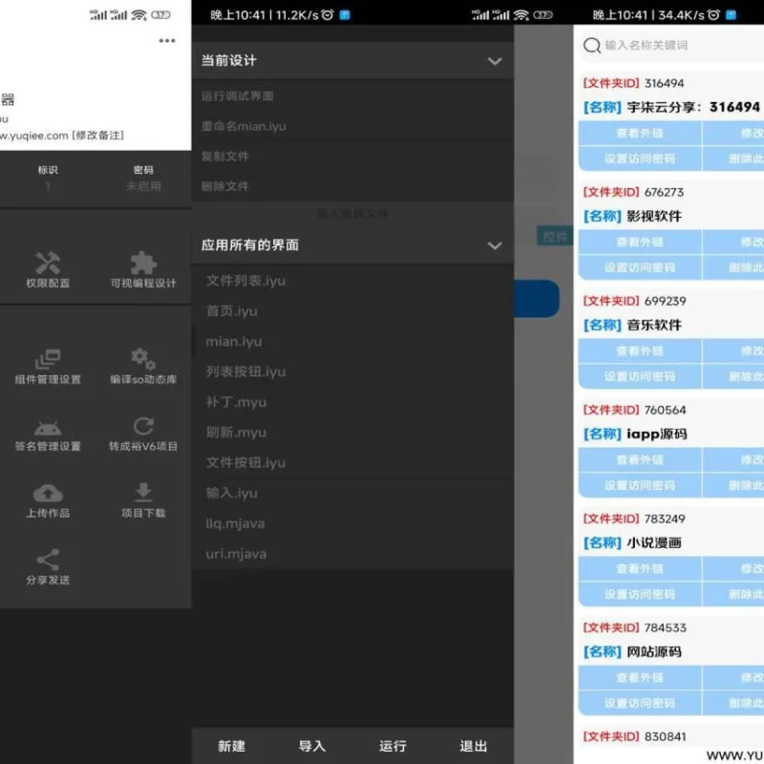764x764 pixels.
Task: Click [修改备注] edit remark link
Action: point(98,135)
